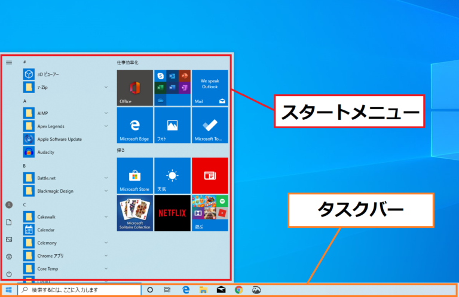Viewport: 459px width, 297px height.
Task: Open the Chrome アプリ folder entry
Action: [x=66, y=255]
